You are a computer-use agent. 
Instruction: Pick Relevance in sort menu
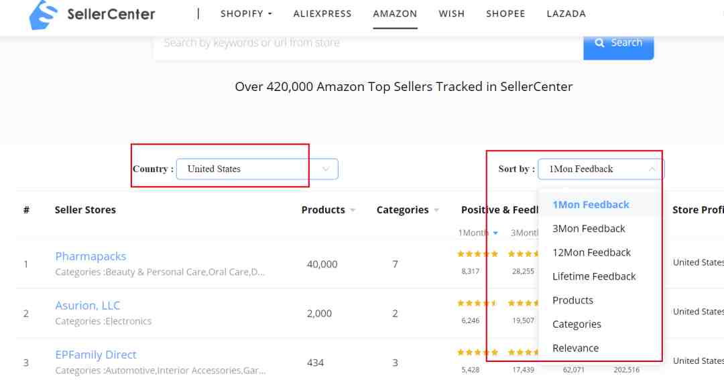click(x=575, y=348)
